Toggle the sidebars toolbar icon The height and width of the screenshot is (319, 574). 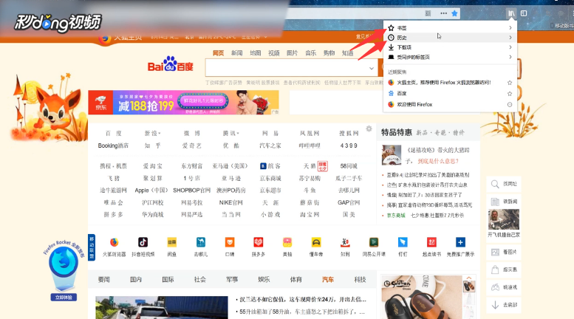[524, 13]
